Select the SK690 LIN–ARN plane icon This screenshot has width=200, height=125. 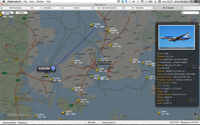click(159, 113)
